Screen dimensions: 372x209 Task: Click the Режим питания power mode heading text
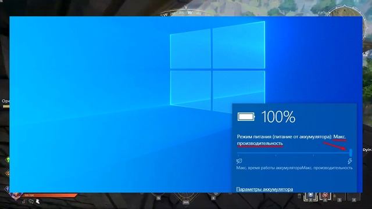tap(291, 140)
